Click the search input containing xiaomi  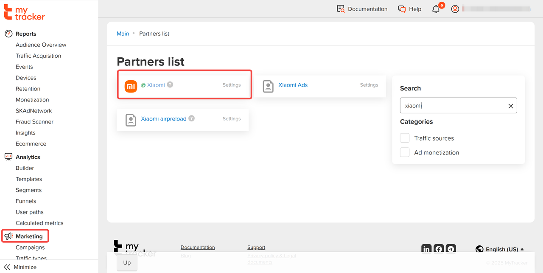pos(452,106)
